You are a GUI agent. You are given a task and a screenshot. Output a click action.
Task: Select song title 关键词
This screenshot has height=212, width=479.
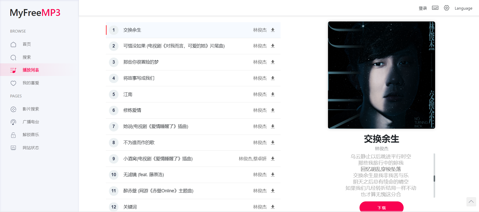click(130, 207)
